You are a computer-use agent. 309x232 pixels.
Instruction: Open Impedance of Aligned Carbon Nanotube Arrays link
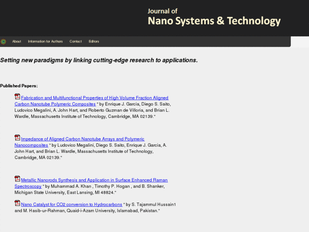click(79, 142)
